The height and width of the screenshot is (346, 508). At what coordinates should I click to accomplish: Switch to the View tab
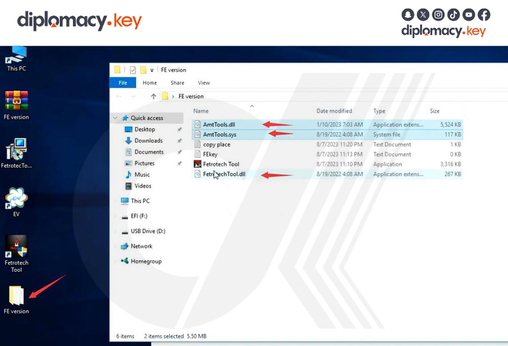[204, 82]
